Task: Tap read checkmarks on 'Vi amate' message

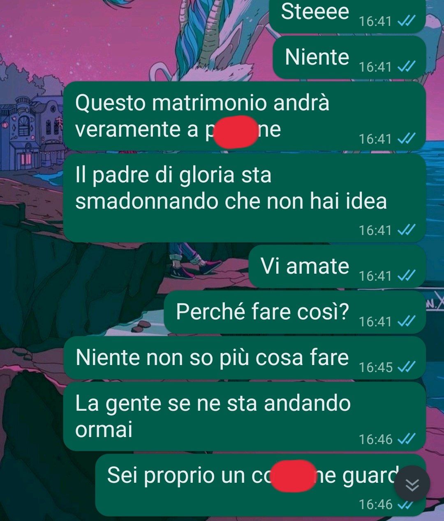Action: click(406, 275)
